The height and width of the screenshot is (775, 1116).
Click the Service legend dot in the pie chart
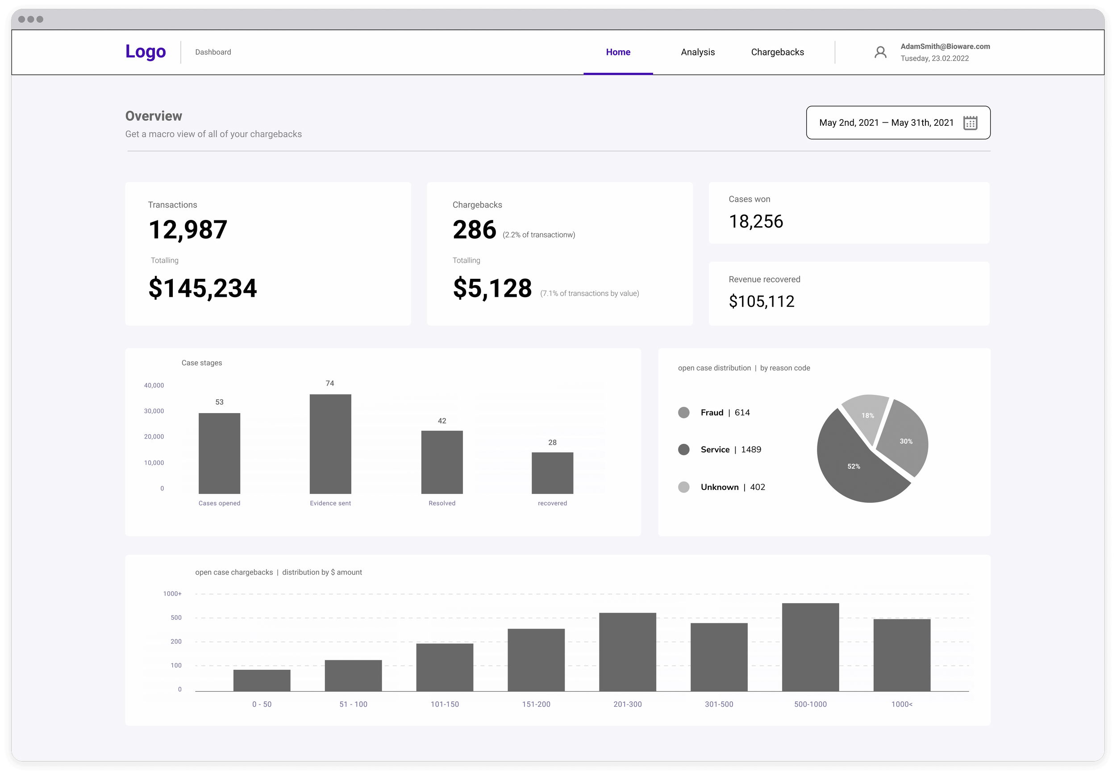683,449
